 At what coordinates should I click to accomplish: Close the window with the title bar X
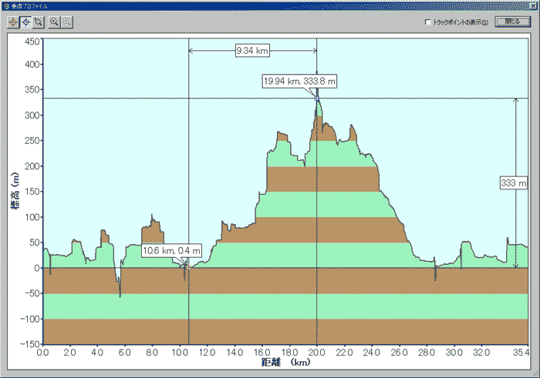[x=533, y=5]
